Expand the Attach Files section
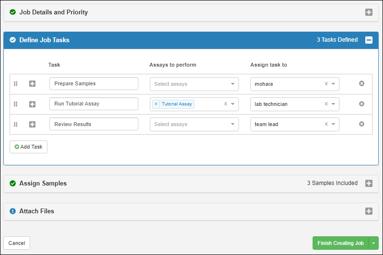This screenshot has height=255, width=383. pyautogui.click(x=369, y=211)
